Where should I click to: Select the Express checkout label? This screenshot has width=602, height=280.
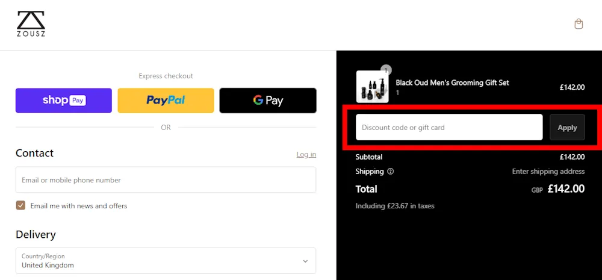166,76
